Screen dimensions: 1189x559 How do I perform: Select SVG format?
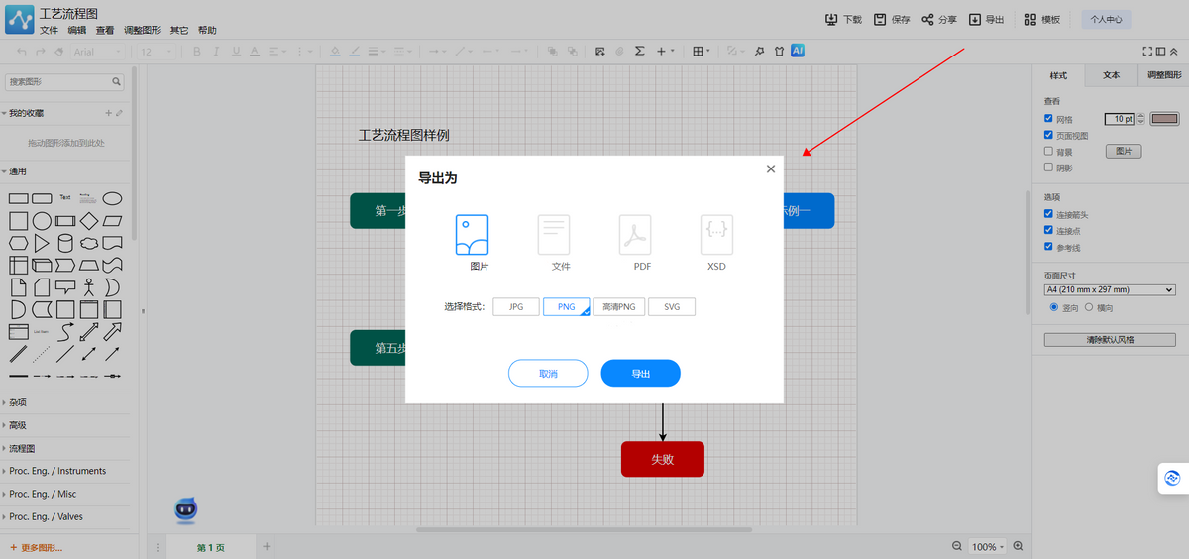672,307
